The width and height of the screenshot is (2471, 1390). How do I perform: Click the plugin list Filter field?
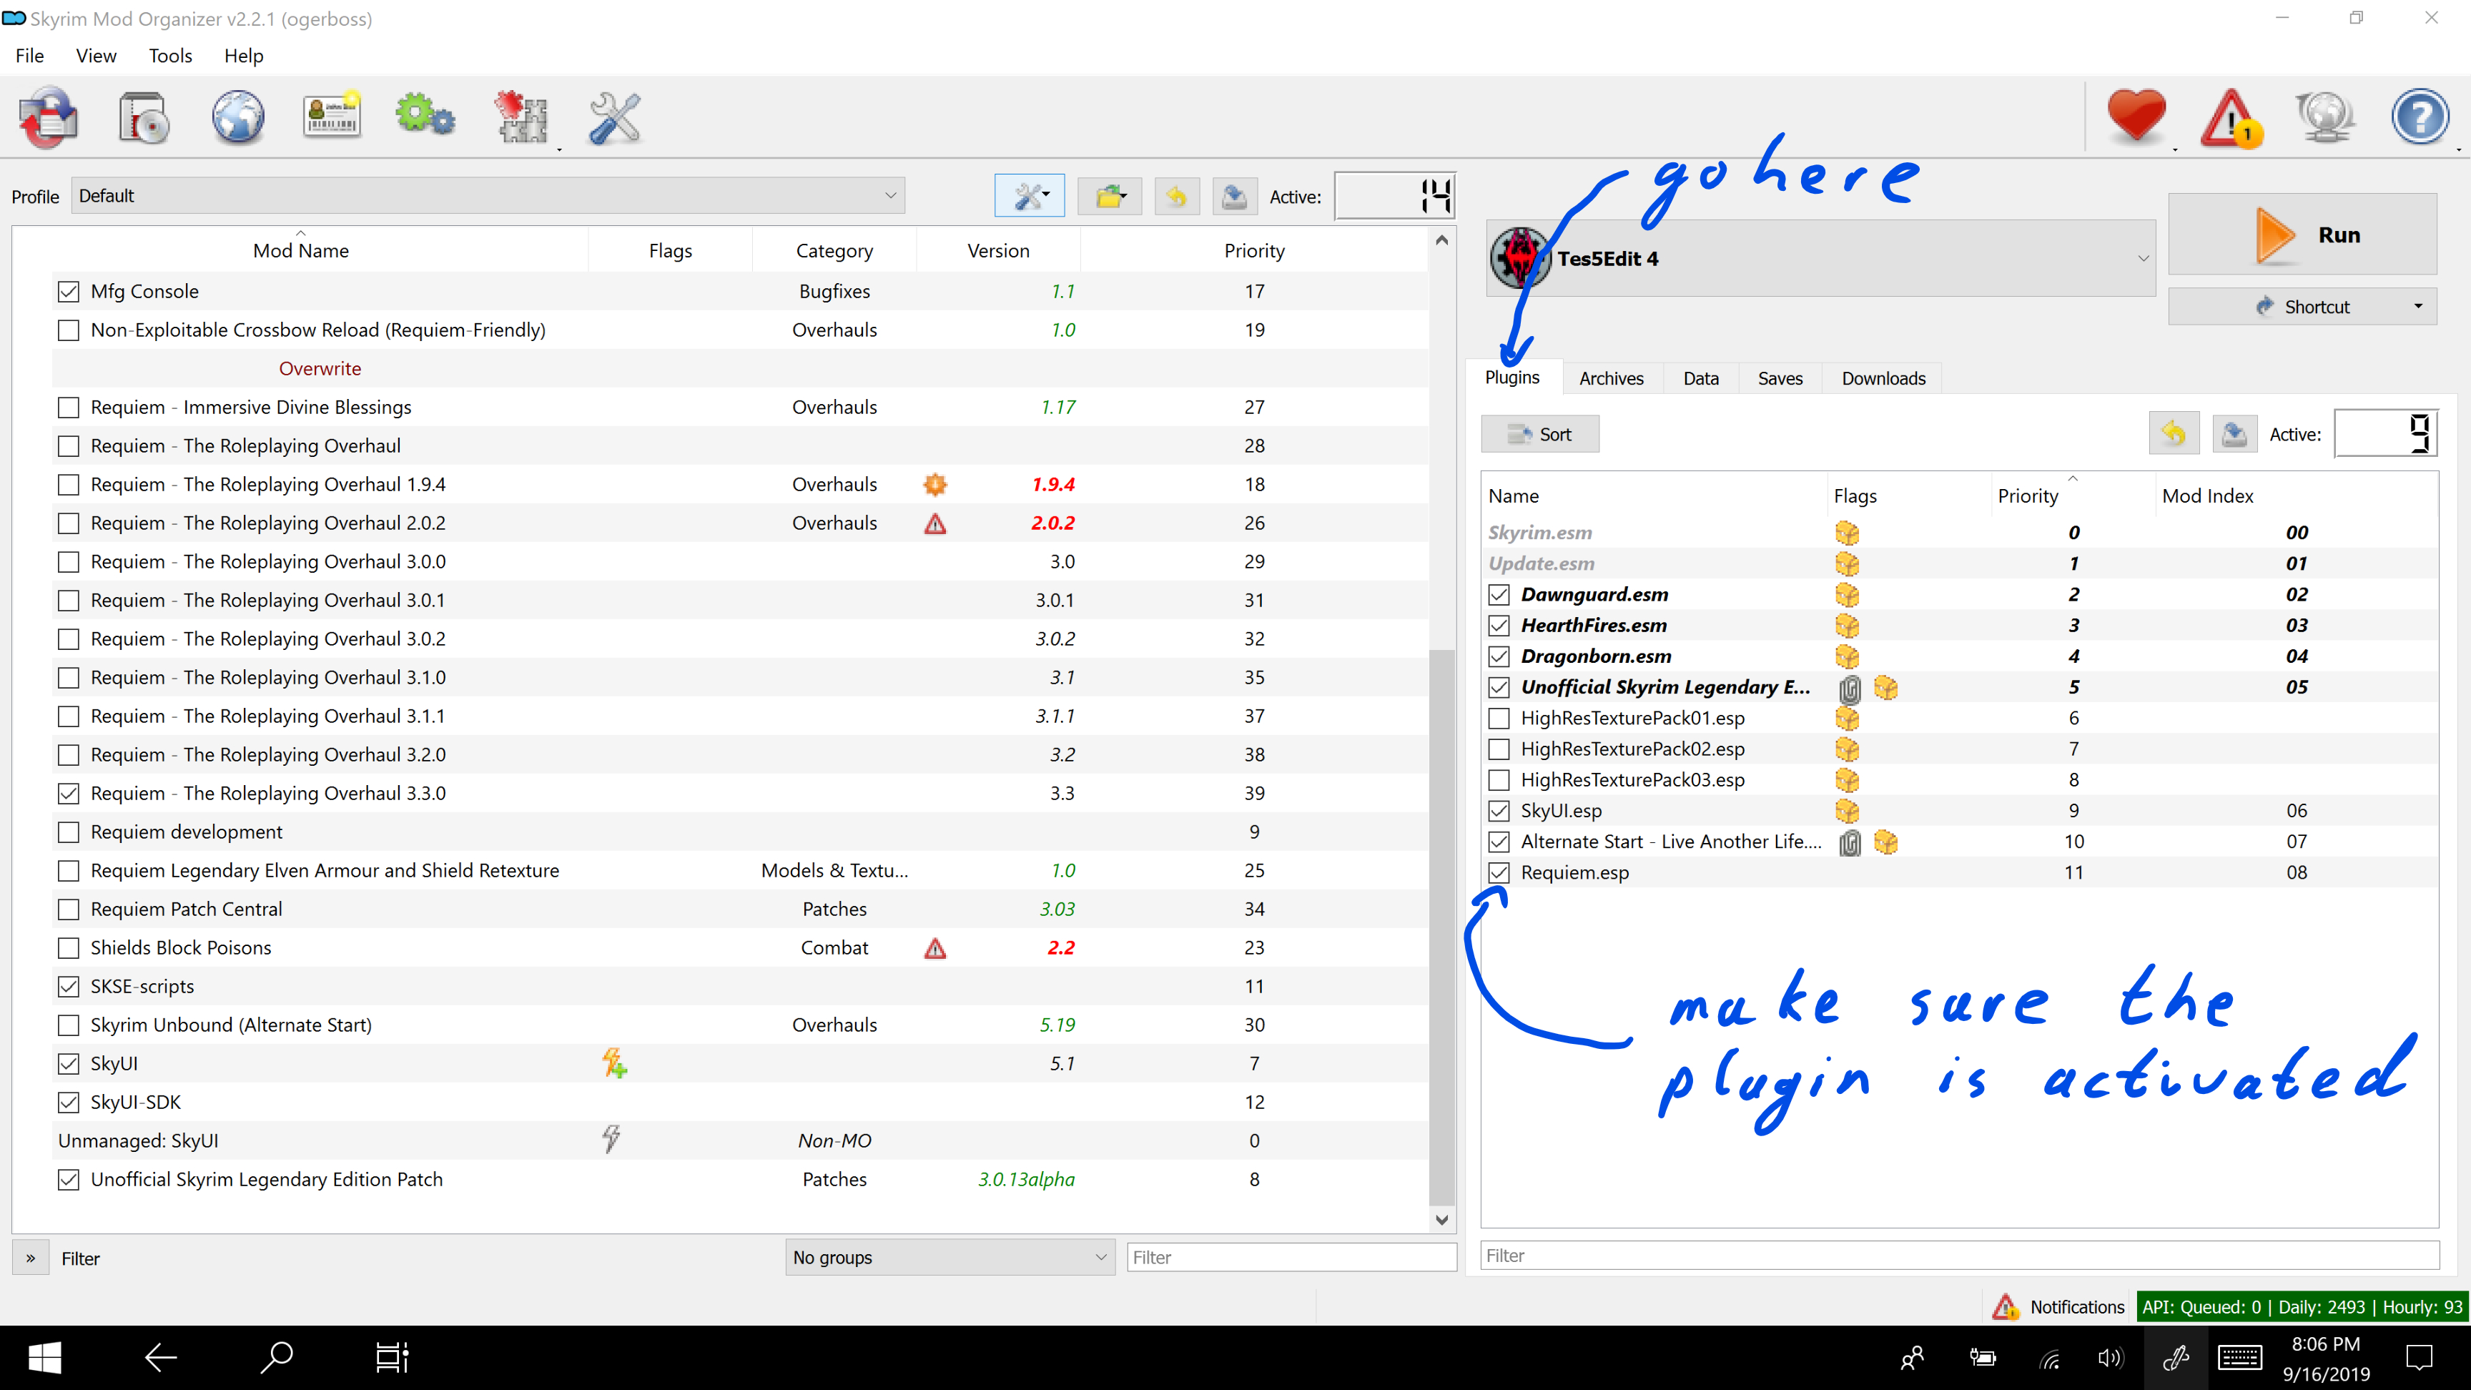pyautogui.click(x=1959, y=1255)
